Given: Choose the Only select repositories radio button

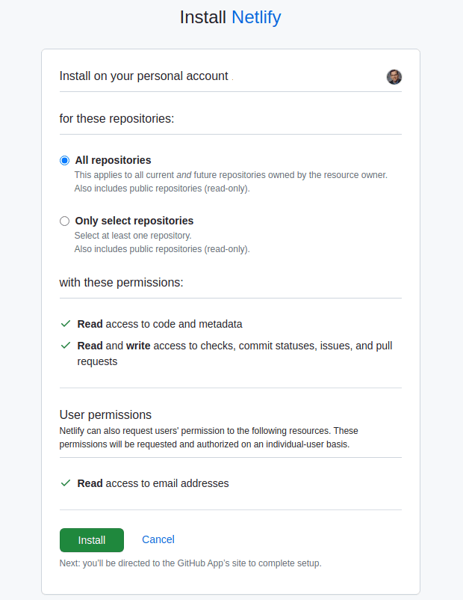Looking at the screenshot, I should [x=64, y=221].
